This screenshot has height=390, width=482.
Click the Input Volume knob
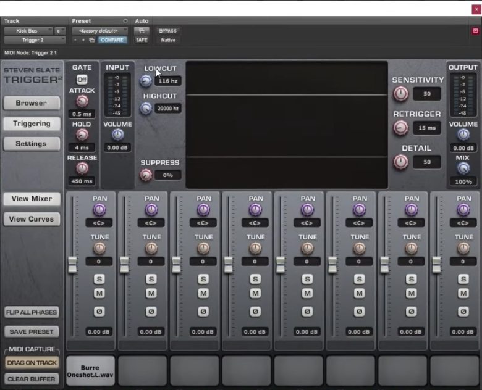117,135
